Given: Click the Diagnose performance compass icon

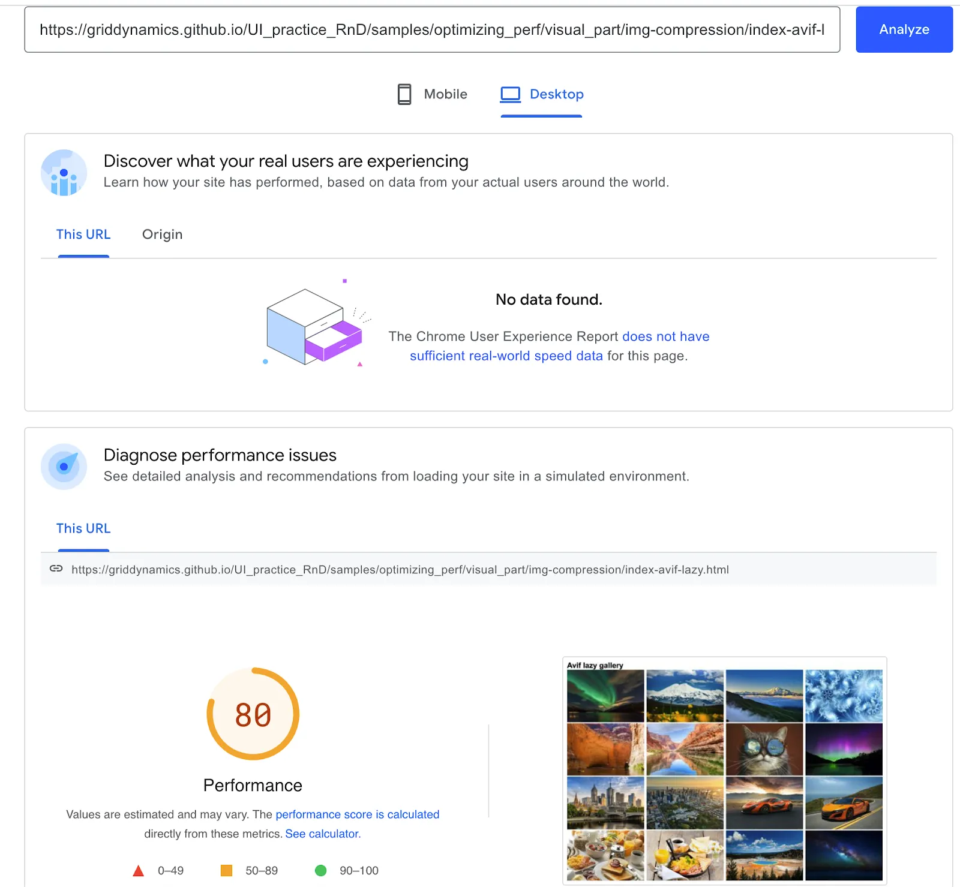Looking at the screenshot, I should (64, 467).
